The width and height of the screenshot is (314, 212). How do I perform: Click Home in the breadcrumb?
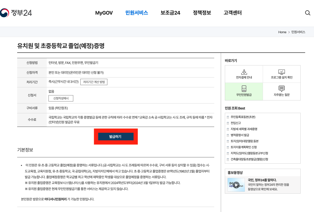tap(282, 32)
